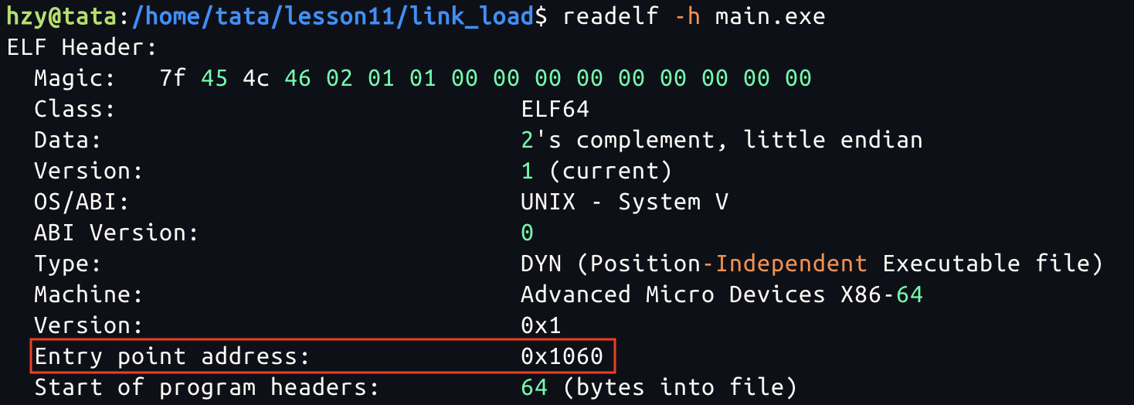Click the first 'Version:' label above OS/ABI
Screen dimensions: 1134x405
pos(89,171)
